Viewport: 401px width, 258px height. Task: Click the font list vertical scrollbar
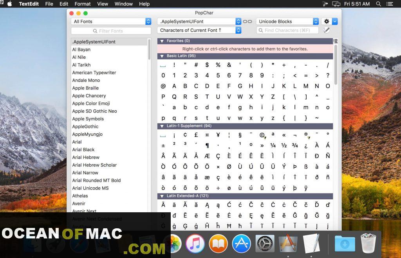point(149,50)
